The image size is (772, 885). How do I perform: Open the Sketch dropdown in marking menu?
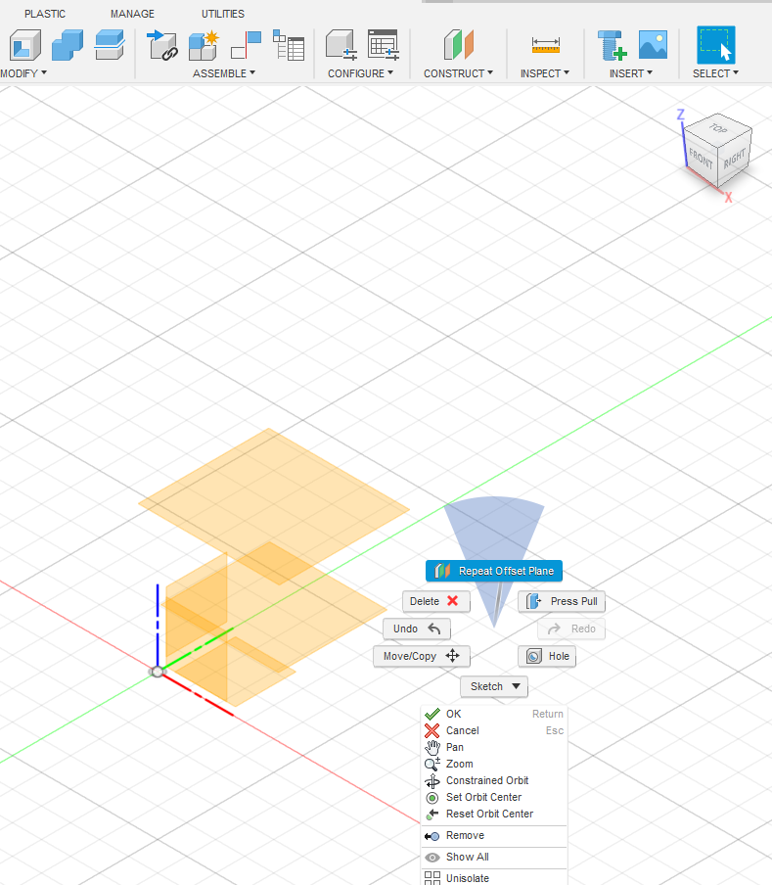(494, 686)
